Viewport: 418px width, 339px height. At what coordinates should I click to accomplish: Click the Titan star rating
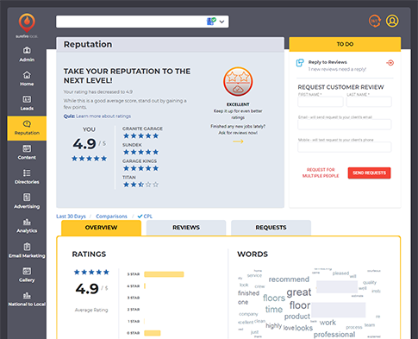coord(140,185)
